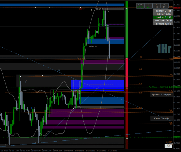Click the 1.21095 price axis label
The image size is (181, 152).
point(177,131)
